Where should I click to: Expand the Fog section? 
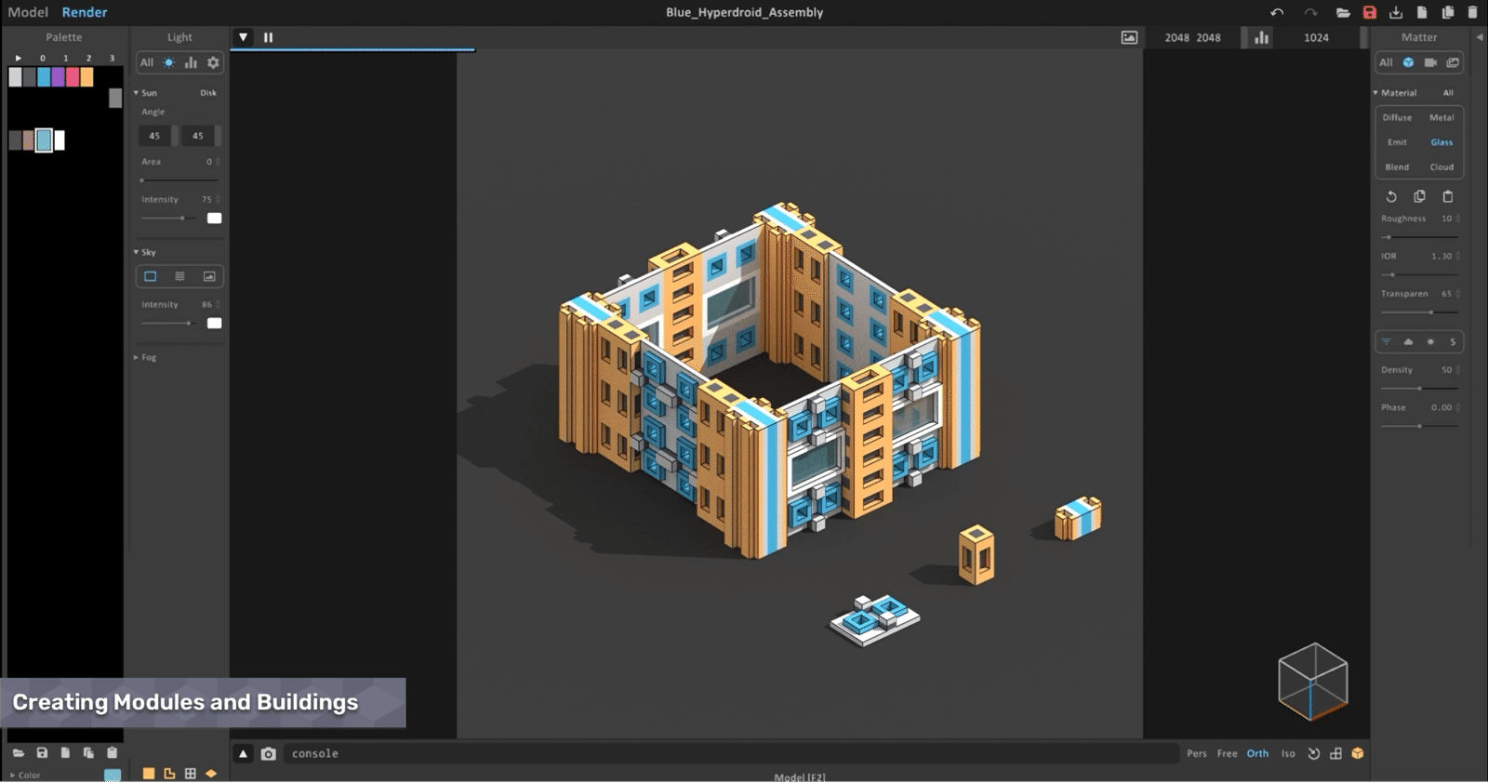tap(136, 357)
